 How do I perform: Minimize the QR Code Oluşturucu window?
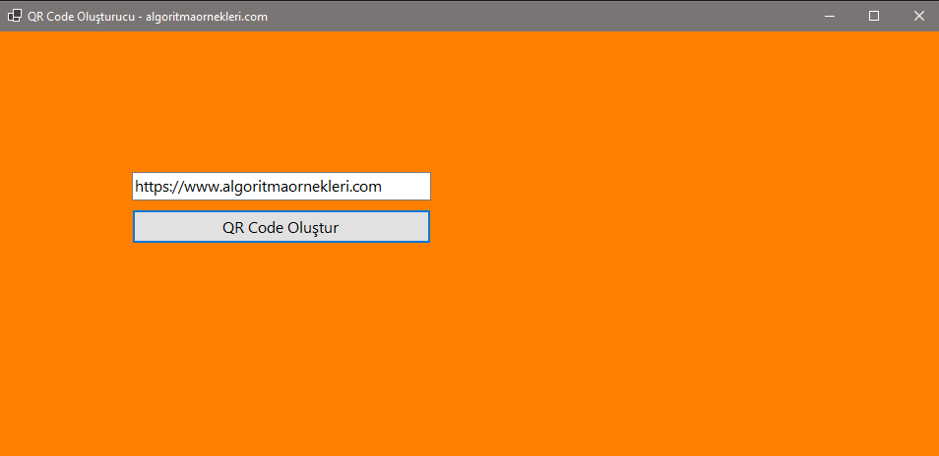tap(830, 16)
